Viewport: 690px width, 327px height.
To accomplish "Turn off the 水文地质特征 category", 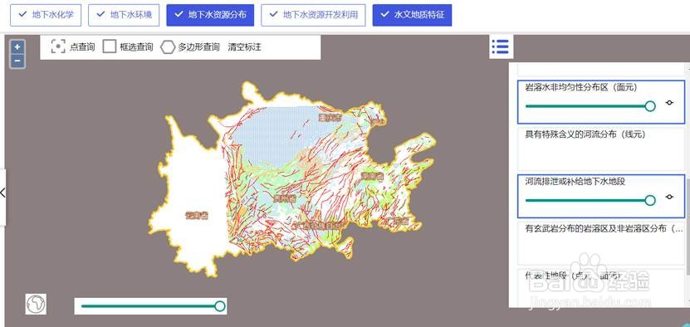I will 412,14.
